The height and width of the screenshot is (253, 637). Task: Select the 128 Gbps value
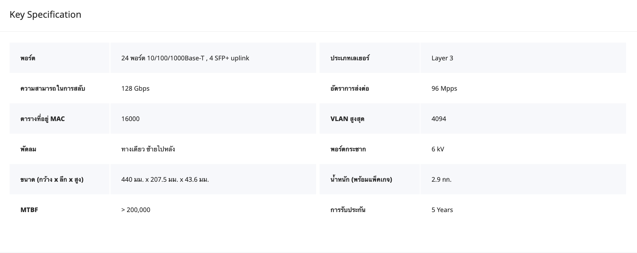pyautogui.click(x=135, y=88)
